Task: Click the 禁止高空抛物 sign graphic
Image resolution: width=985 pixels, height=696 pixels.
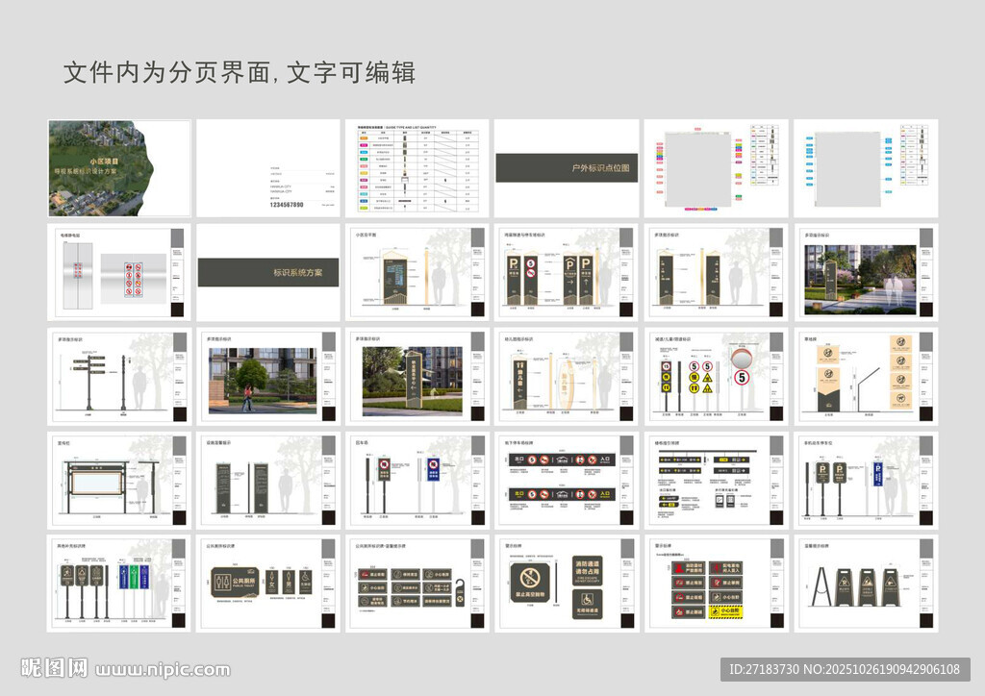Action: coord(530,581)
